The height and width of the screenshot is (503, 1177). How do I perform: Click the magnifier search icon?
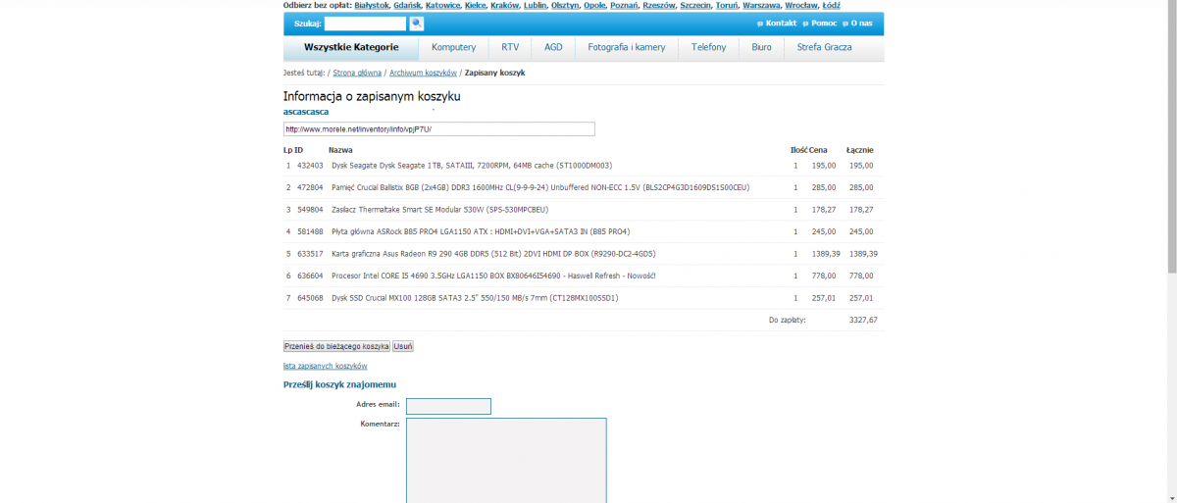tap(417, 24)
